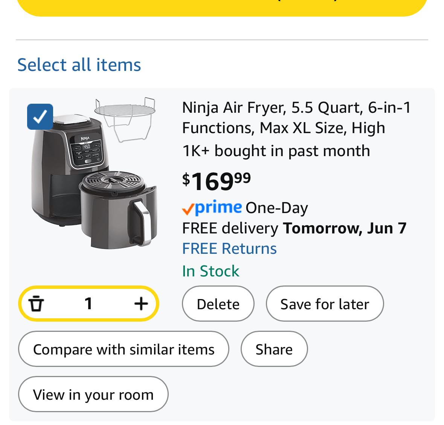Click the quantity number 1 field
This screenshot has width=444, height=425.
tap(88, 304)
